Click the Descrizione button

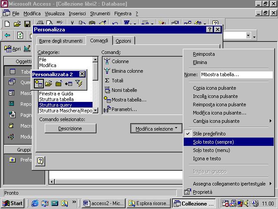click(x=70, y=128)
